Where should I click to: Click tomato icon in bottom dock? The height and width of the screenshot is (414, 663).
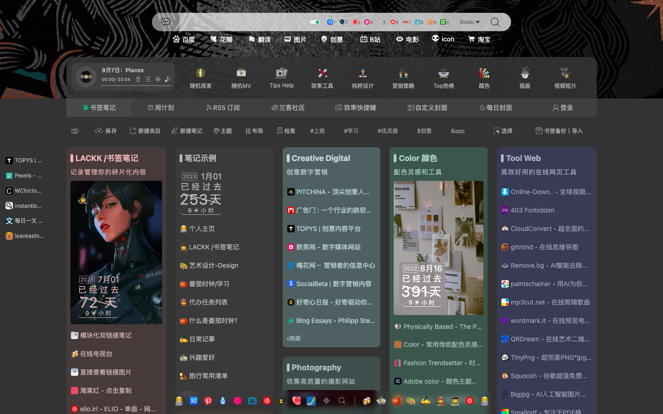[396, 401]
